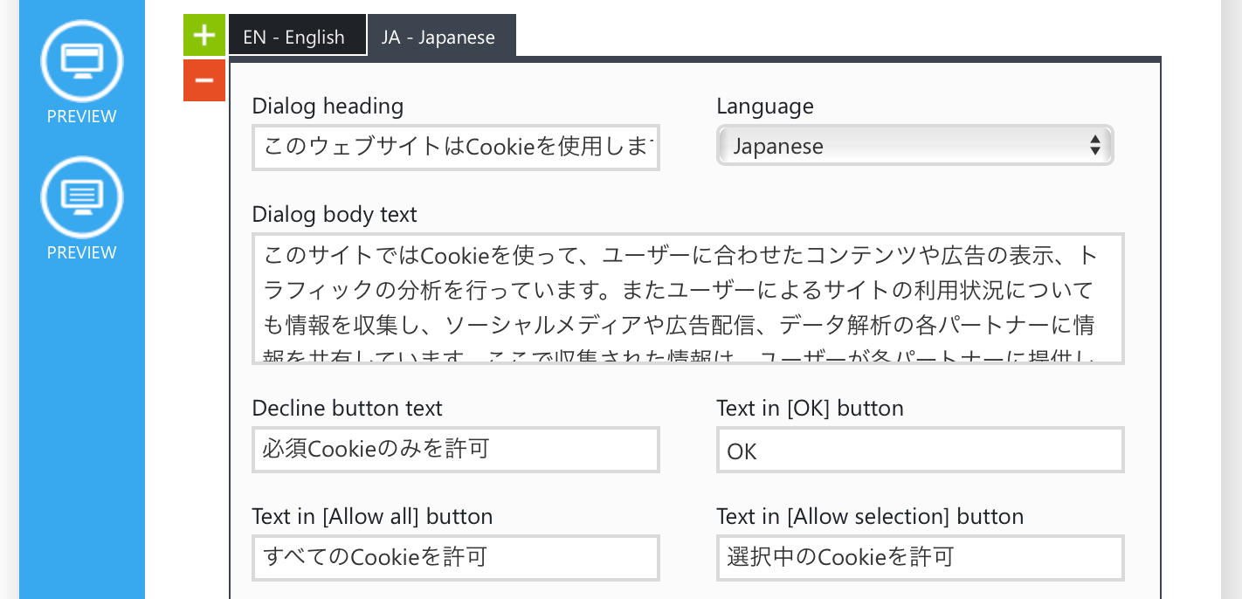The width and height of the screenshot is (1242, 599).
Task: Click the PREVIEW label under the text-lines monitor icon
Action: point(82,253)
